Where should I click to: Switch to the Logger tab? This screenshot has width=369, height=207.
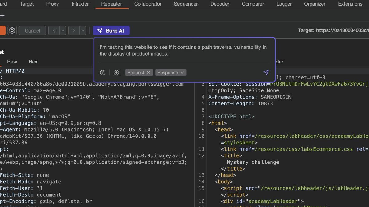(284, 4)
